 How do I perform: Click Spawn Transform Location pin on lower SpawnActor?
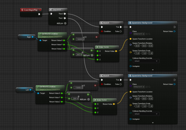[131, 92]
